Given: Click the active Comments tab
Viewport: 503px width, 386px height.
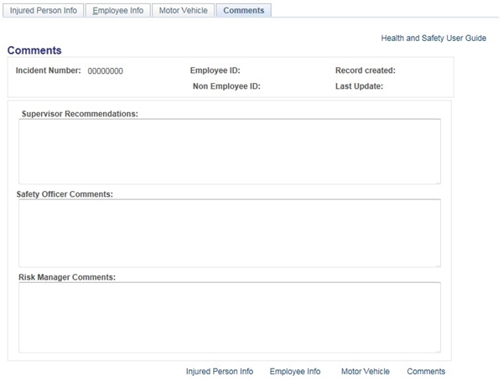Looking at the screenshot, I should click(x=243, y=11).
